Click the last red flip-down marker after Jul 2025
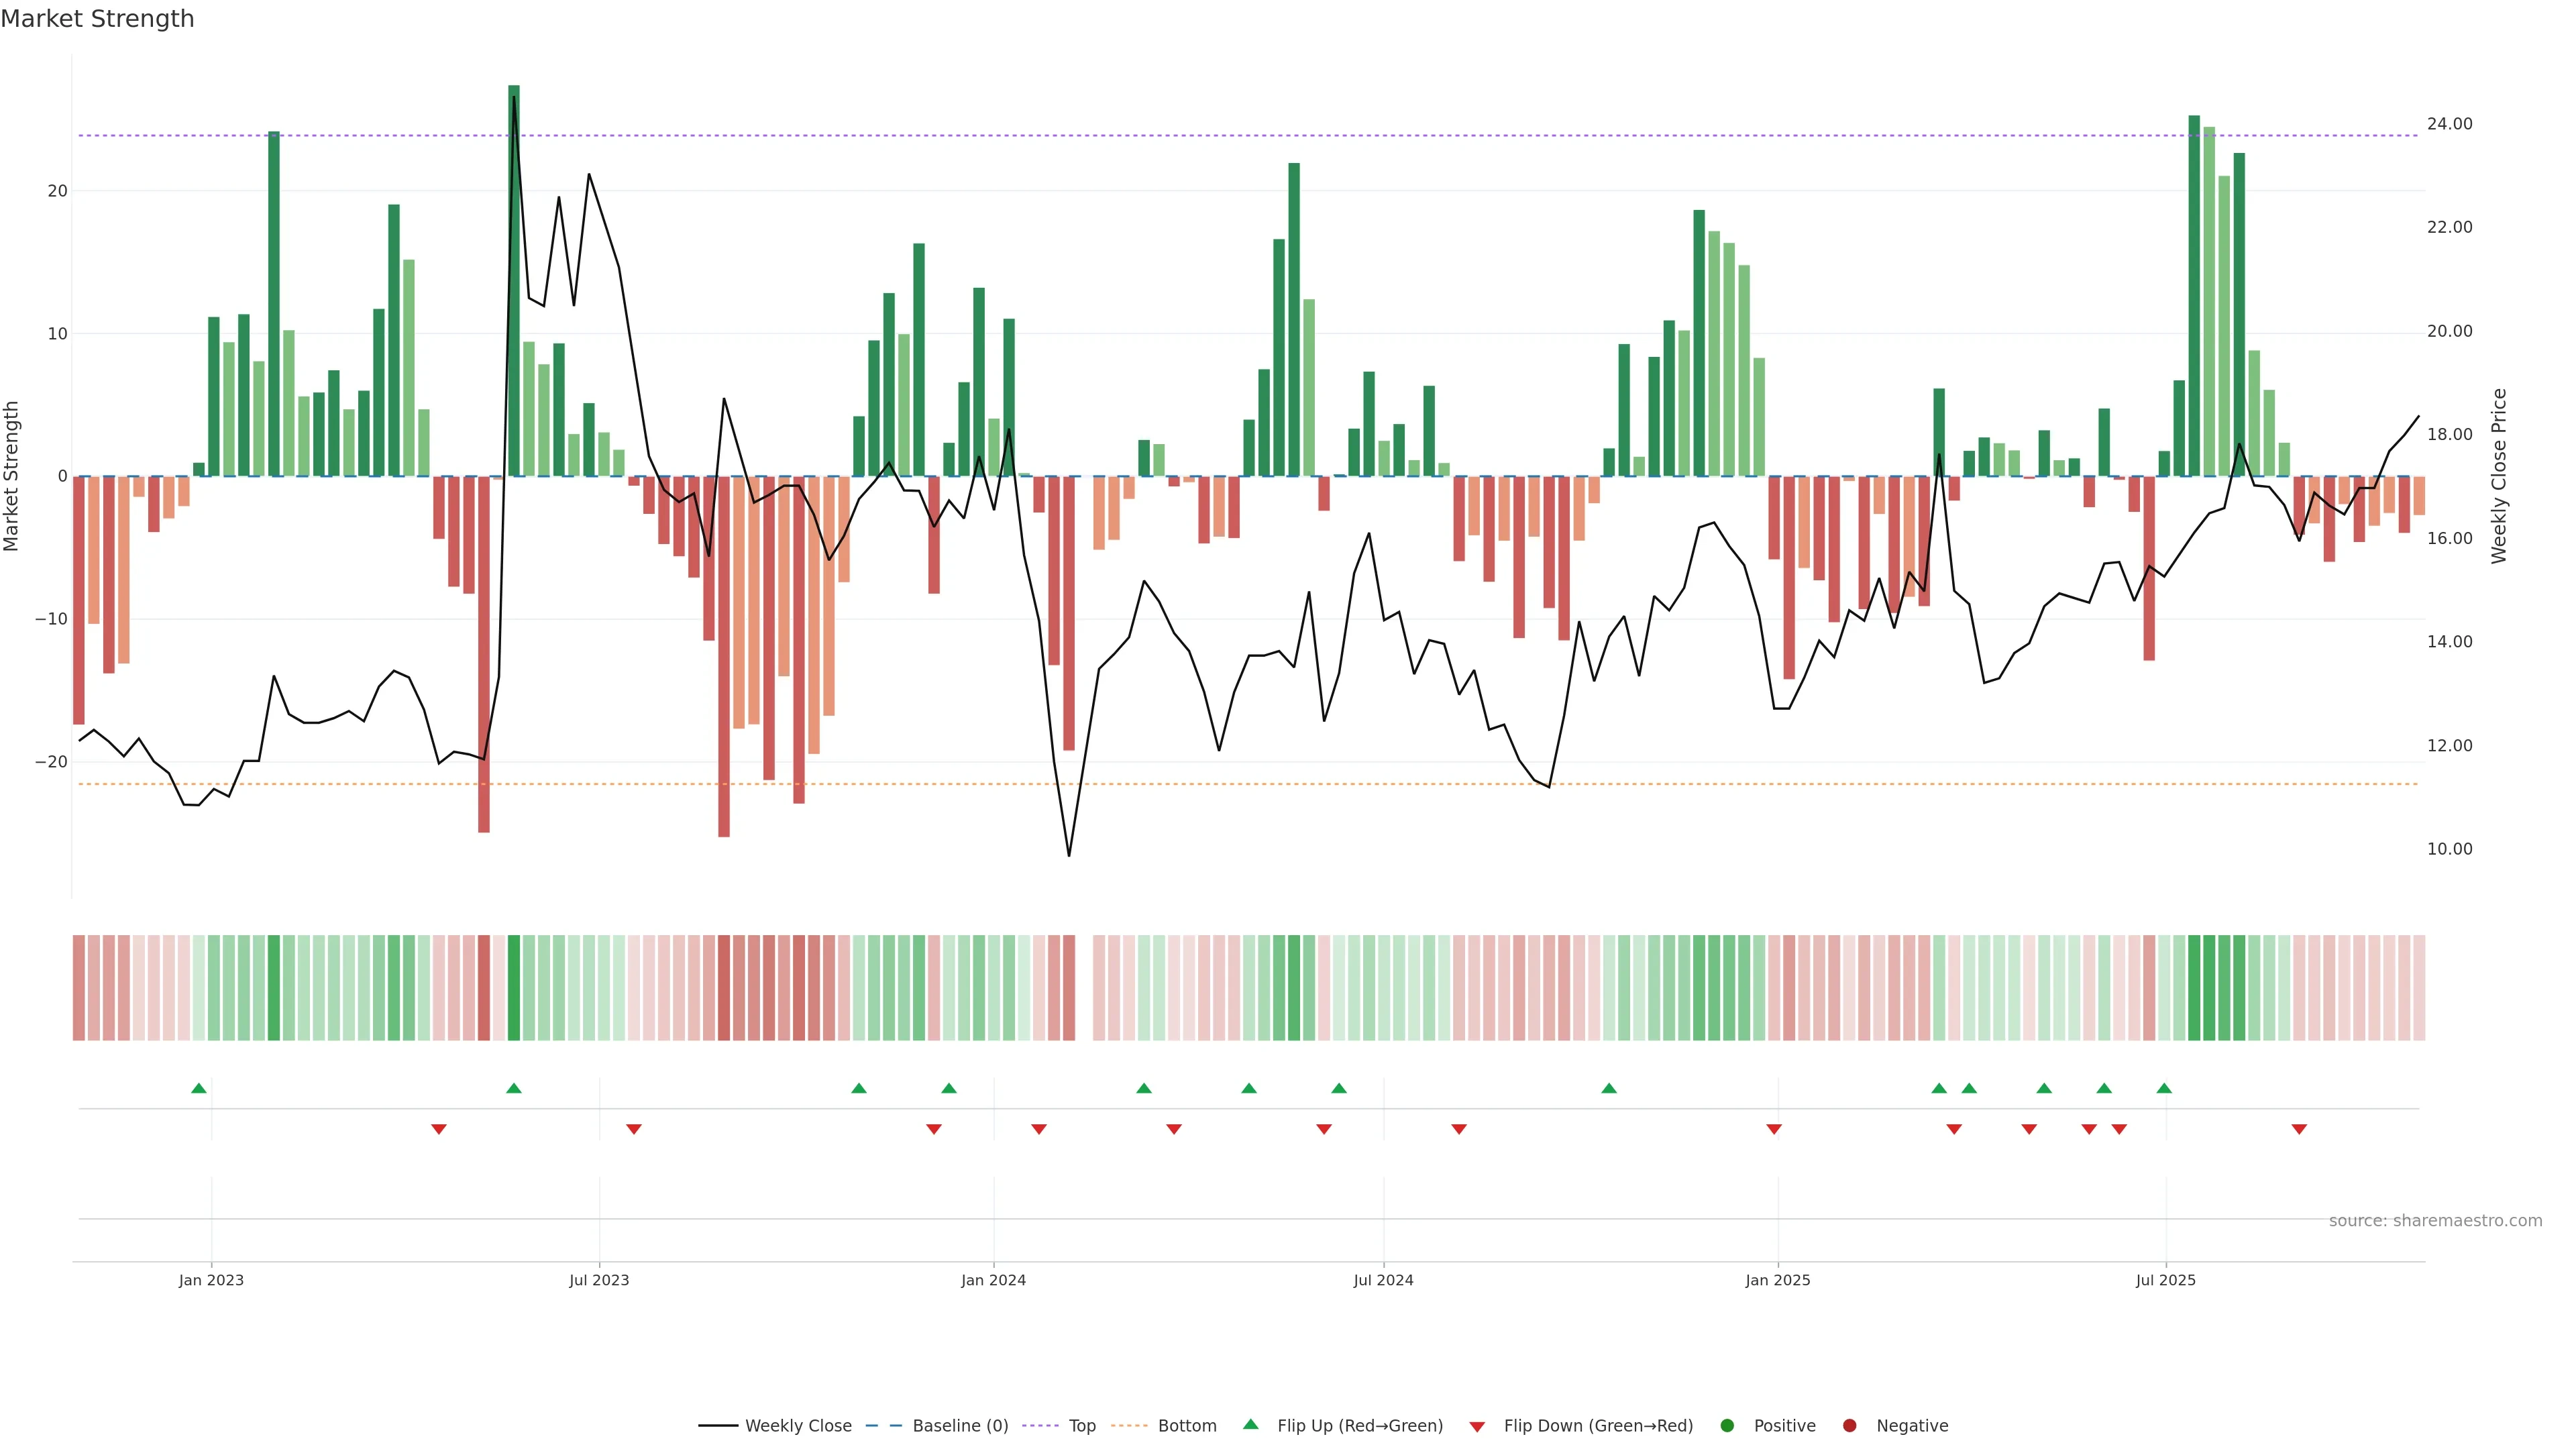 click(x=2299, y=1129)
